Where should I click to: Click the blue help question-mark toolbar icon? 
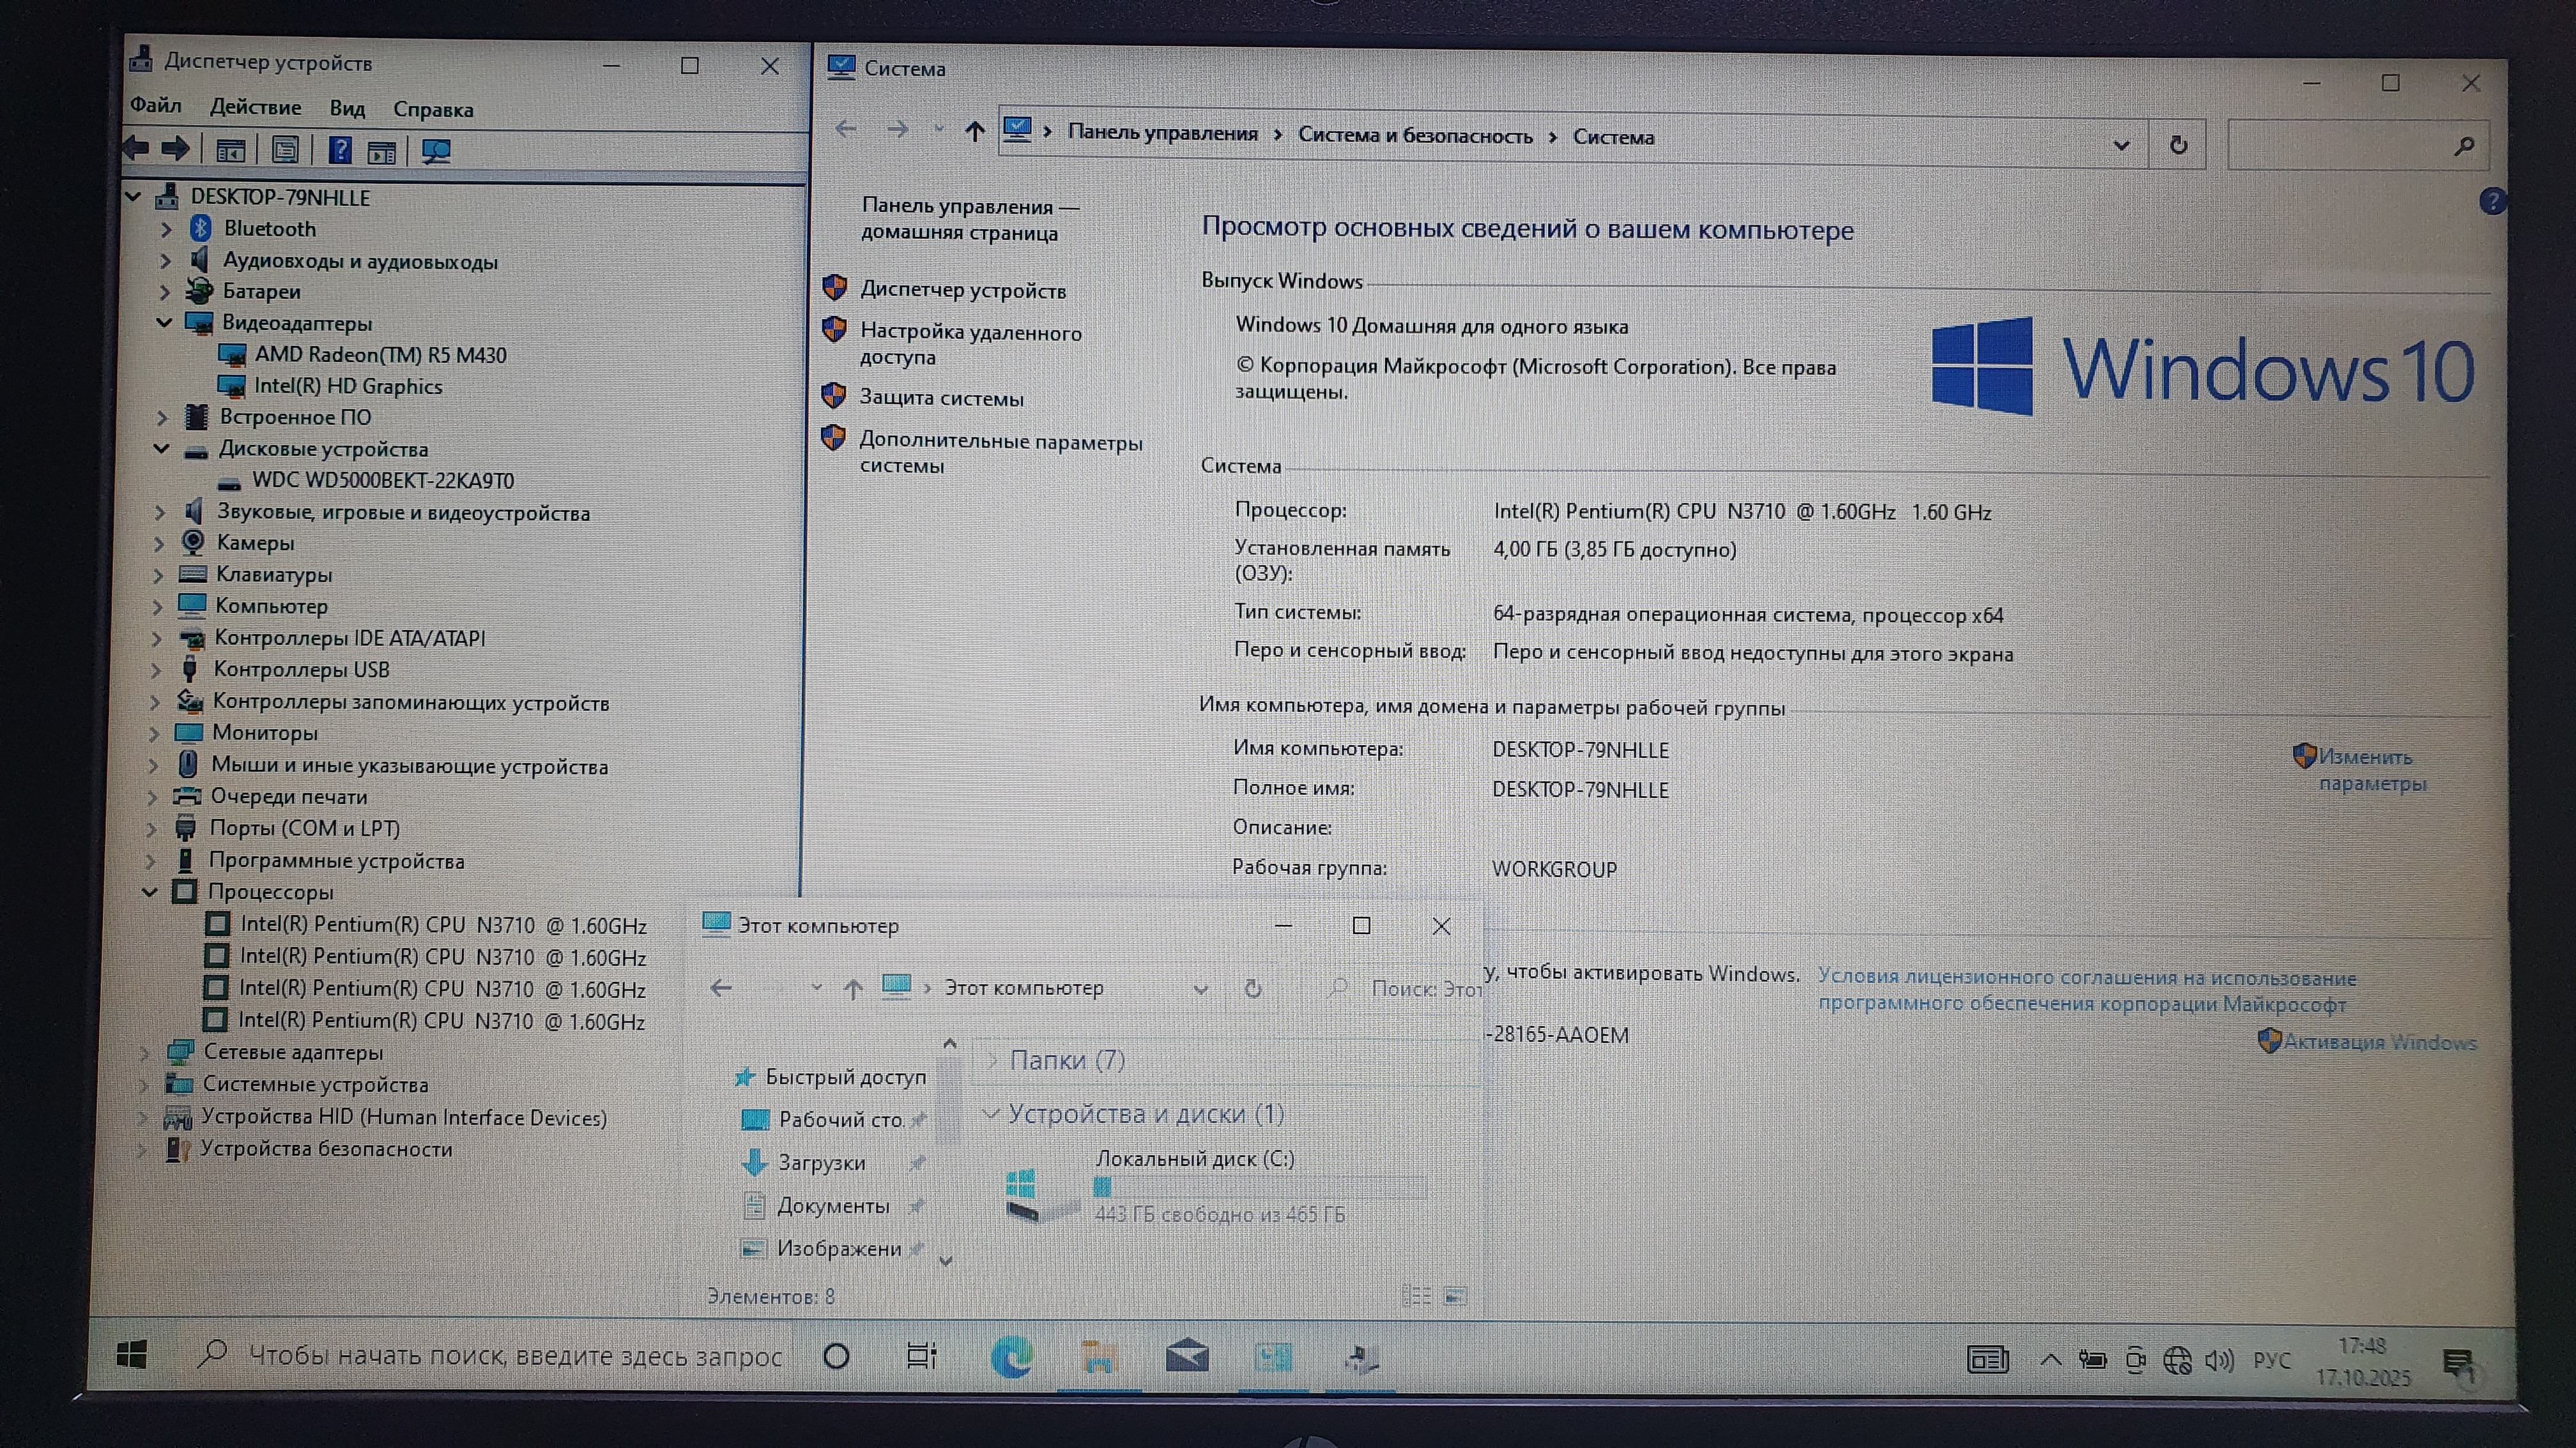[340, 150]
